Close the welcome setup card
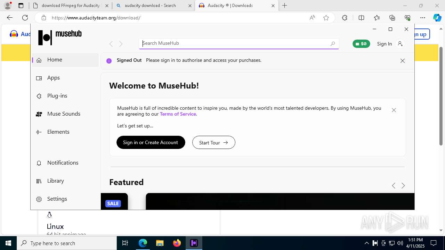Image resolution: width=445 pixels, height=250 pixels. (x=394, y=110)
